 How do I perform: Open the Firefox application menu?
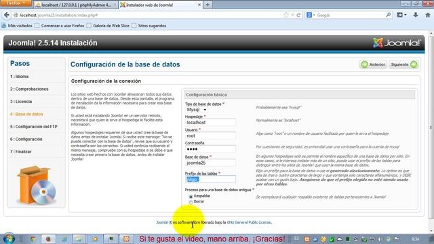click(16, 3)
